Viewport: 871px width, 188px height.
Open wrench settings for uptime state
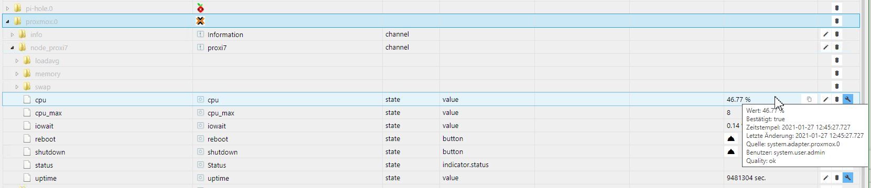(847, 178)
